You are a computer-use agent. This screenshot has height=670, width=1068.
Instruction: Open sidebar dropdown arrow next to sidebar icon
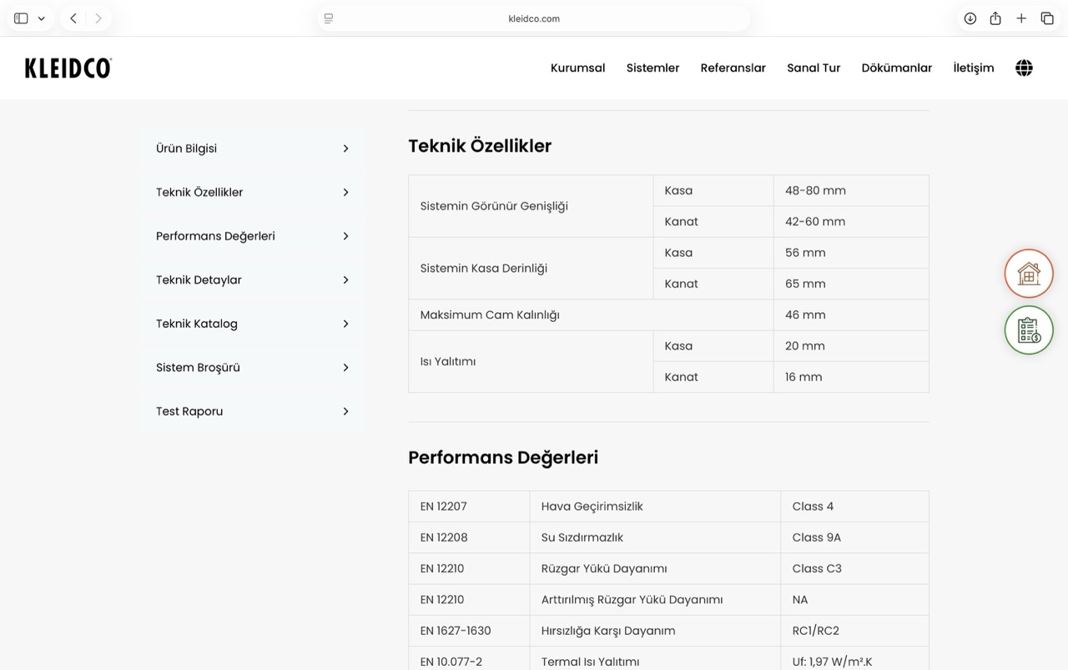41,18
